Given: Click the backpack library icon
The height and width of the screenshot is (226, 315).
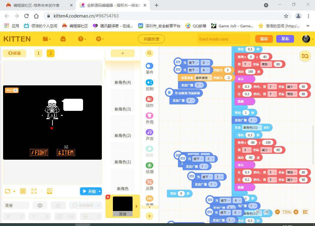Looking at the screenshot, I should pyautogui.click(x=63, y=39).
